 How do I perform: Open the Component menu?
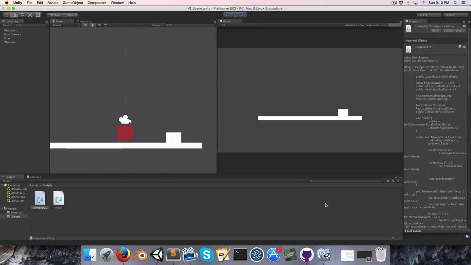click(97, 3)
